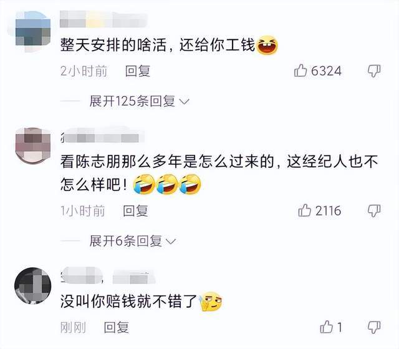The width and height of the screenshot is (399, 349).
Task: Reply to the comment posted 2小时前
Action: 138,71
